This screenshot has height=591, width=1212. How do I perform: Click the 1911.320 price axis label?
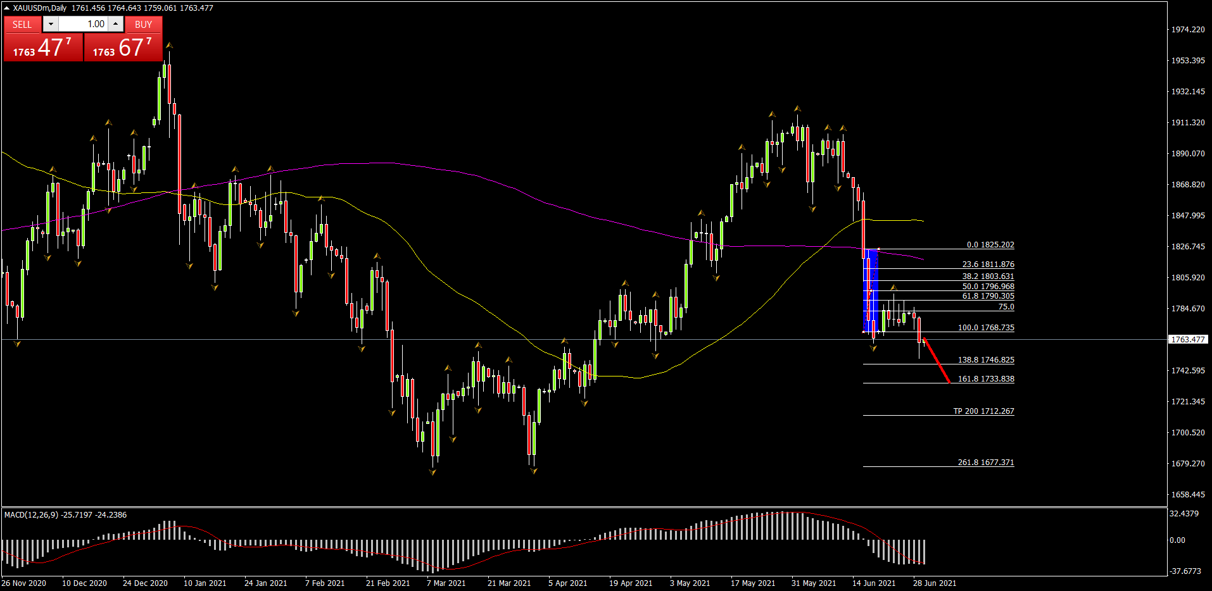pos(1188,123)
